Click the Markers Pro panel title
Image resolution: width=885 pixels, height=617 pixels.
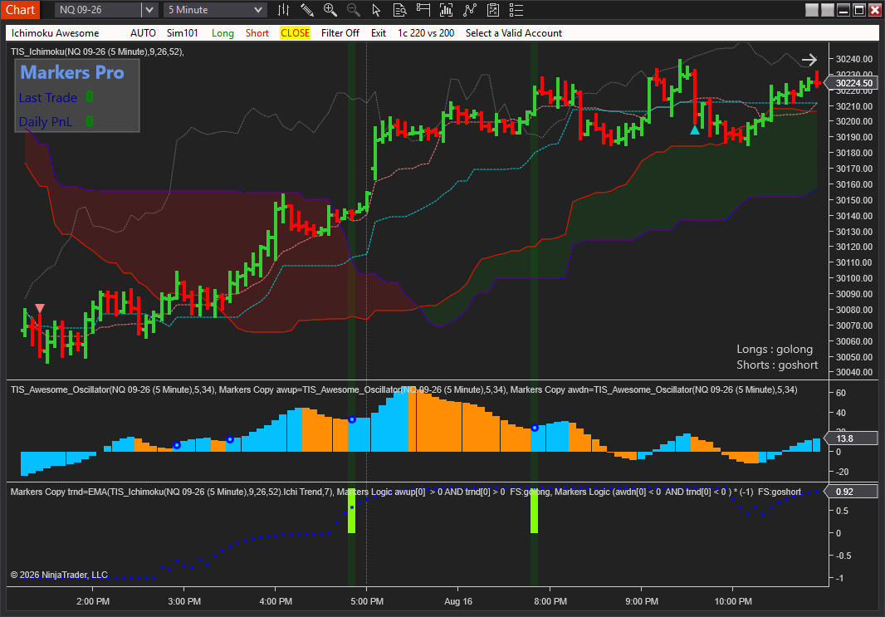tap(72, 72)
